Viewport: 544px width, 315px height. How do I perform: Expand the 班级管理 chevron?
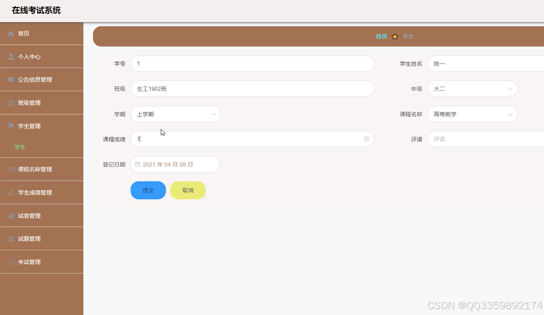tap(73, 102)
